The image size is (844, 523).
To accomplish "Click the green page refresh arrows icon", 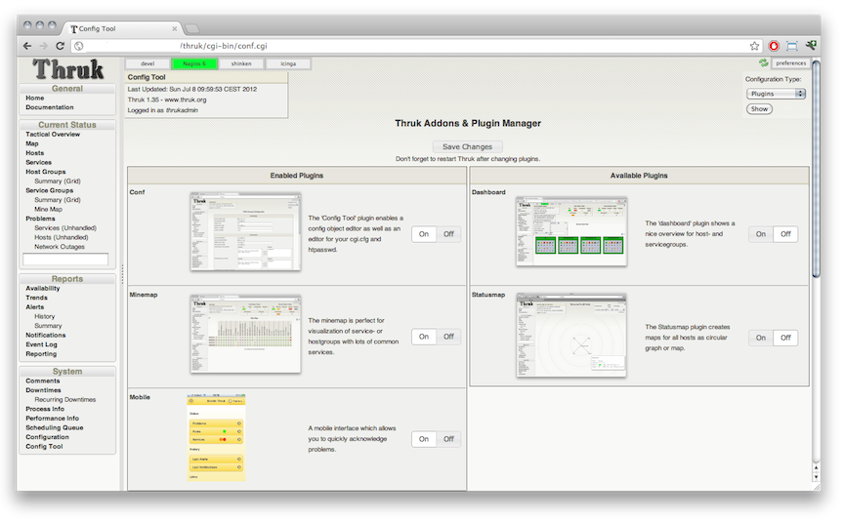I will [x=763, y=63].
